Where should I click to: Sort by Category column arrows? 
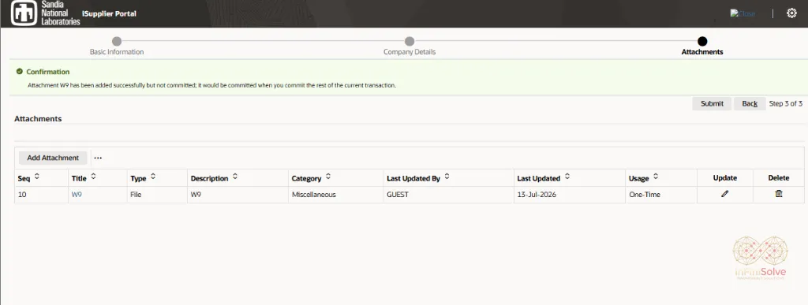[x=328, y=177]
